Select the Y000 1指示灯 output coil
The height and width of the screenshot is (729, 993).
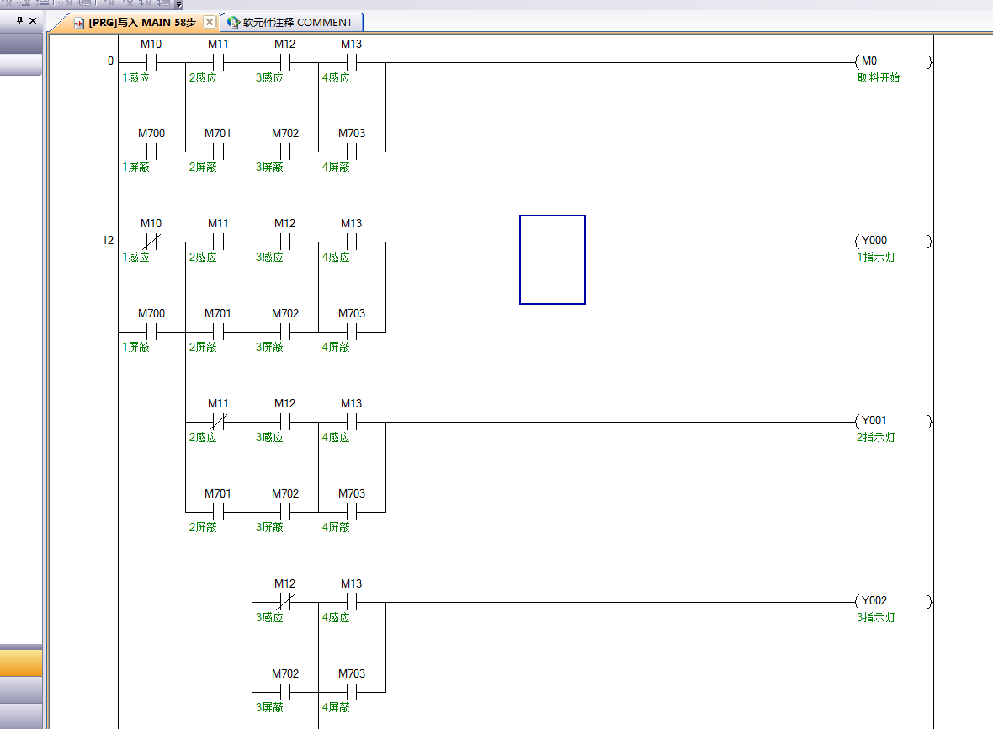click(892, 242)
